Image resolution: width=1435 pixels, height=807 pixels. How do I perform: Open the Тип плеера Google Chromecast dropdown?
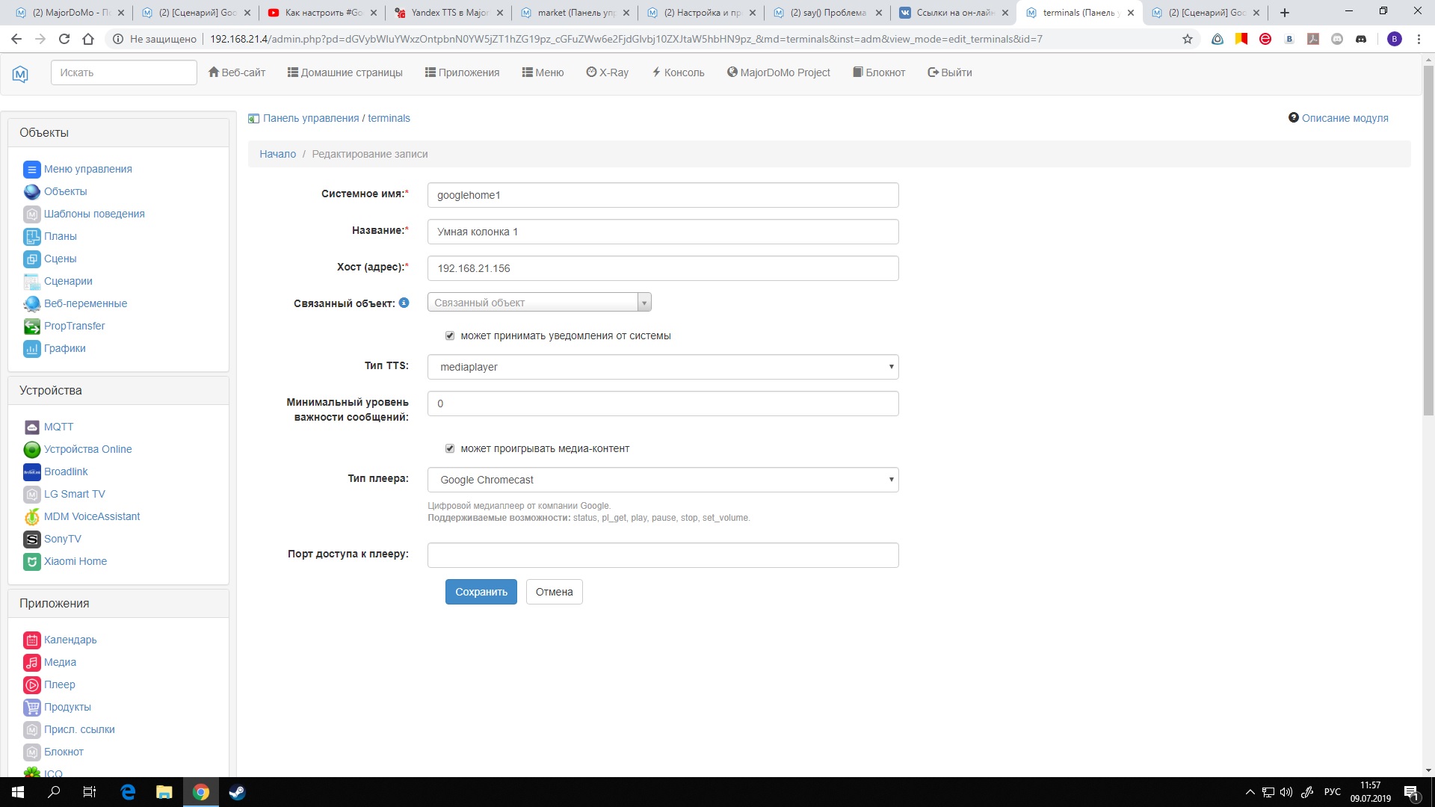click(x=662, y=480)
